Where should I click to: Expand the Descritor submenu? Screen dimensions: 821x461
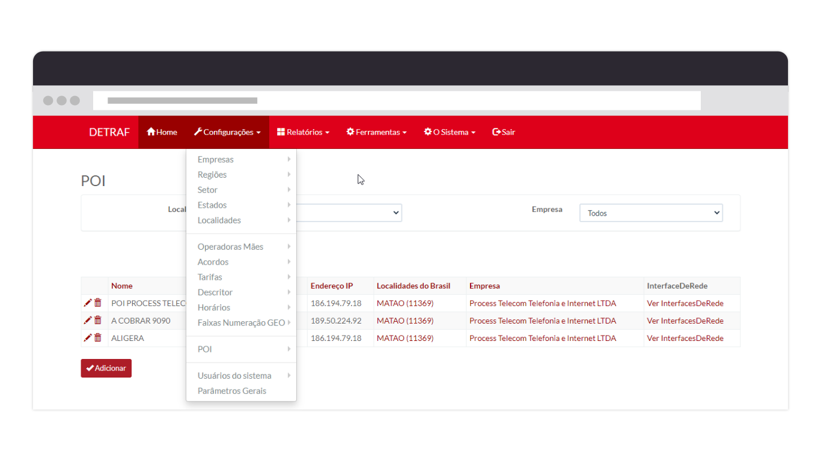(x=241, y=292)
